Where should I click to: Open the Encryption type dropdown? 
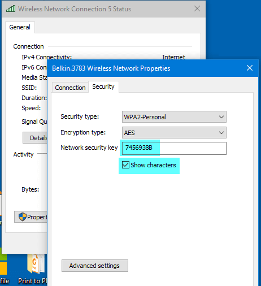pyautogui.click(x=174, y=133)
